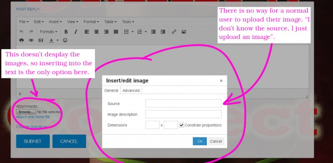Switch to the General tab
Image resolution: width=333 pixels, height=163 pixels.
(111, 90)
